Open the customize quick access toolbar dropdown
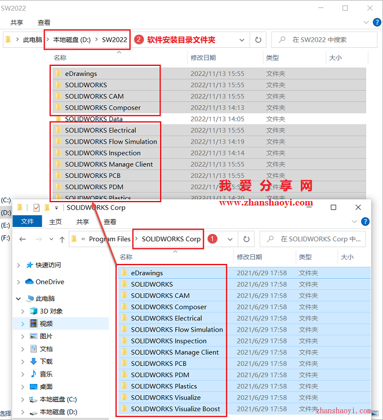The image size is (383, 420). click(x=56, y=208)
